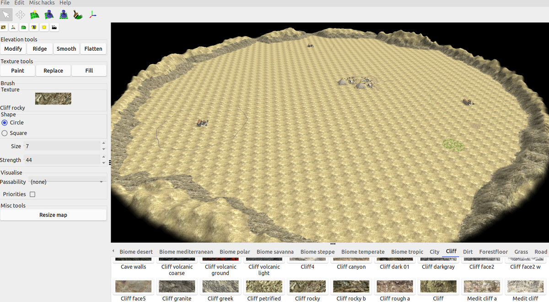Switch to the Biome mediterranean tab
The width and height of the screenshot is (549, 302).
coord(186,252)
